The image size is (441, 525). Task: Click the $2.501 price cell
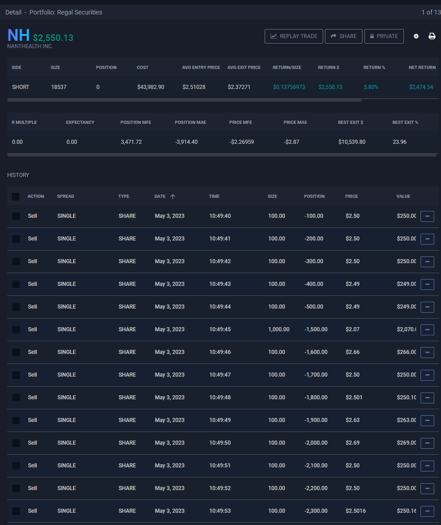(354, 397)
